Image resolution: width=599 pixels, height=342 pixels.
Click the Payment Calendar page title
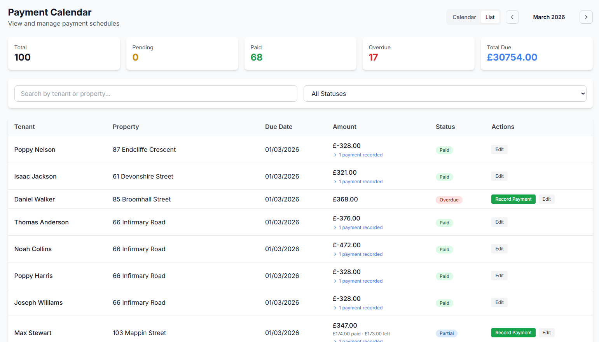(x=50, y=12)
